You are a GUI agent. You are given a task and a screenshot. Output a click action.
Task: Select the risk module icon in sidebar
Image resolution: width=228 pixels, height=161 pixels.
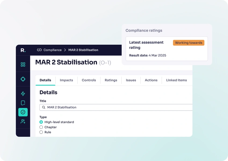[x=23, y=79]
